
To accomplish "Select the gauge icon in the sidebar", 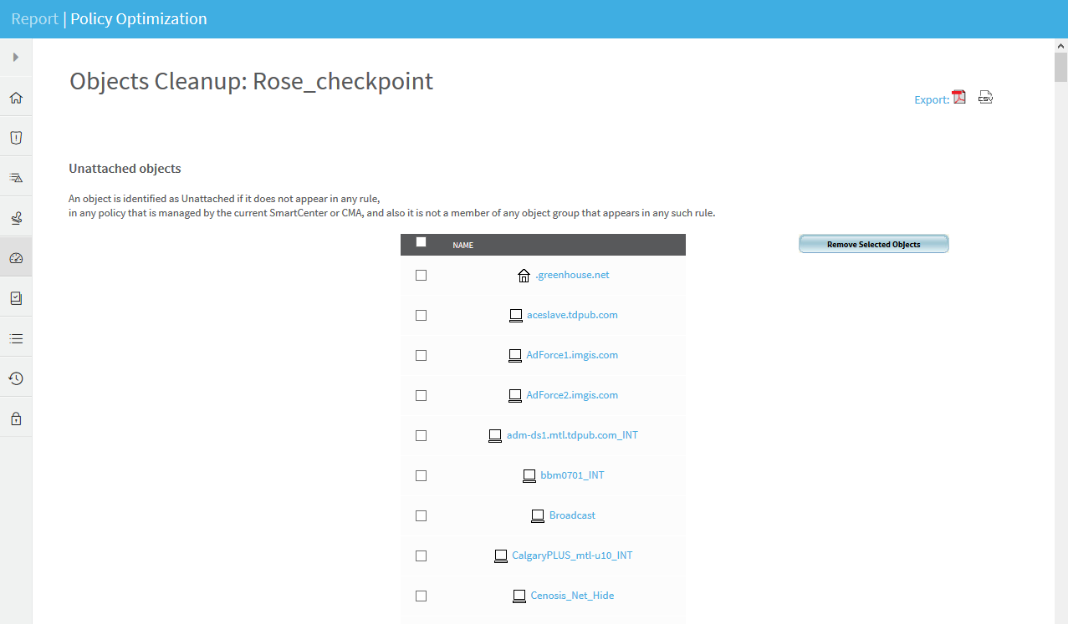I will 16,258.
